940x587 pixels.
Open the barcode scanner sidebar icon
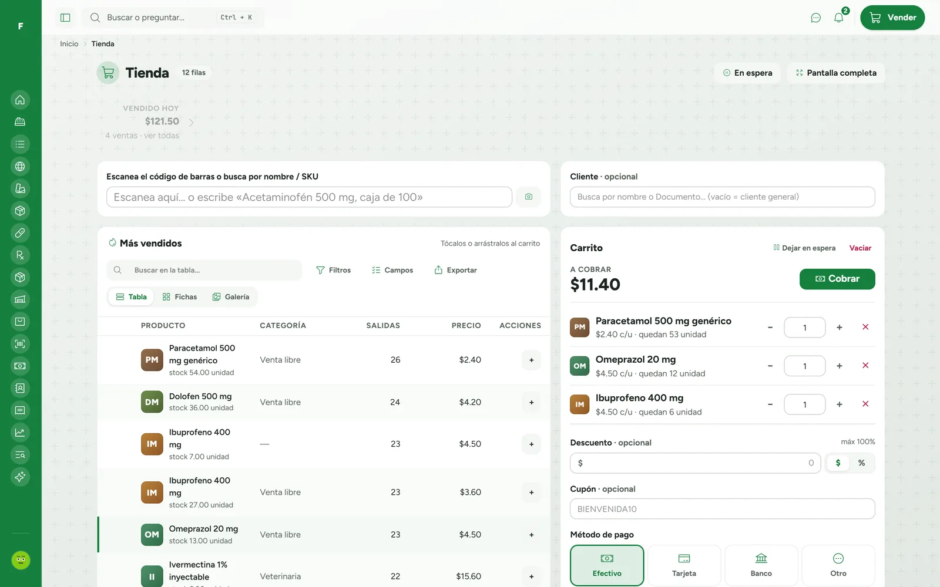[x=20, y=344]
